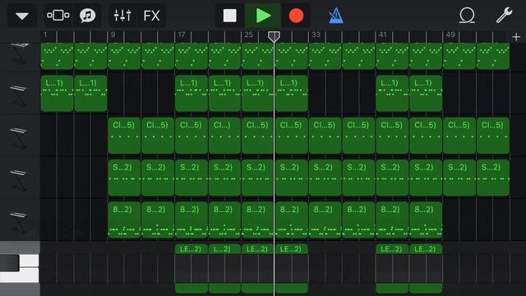Viewport: 526px width, 296px height.
Task: Add song section with plus button
Action: 516,36
